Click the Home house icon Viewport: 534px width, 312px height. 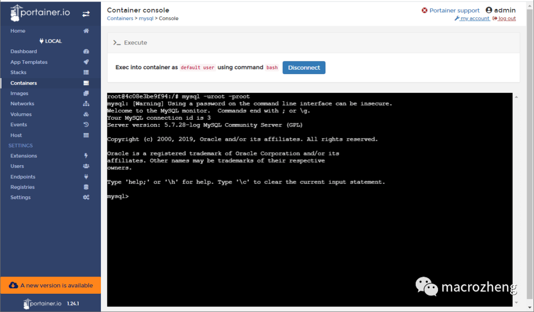[x=86, y=31]
